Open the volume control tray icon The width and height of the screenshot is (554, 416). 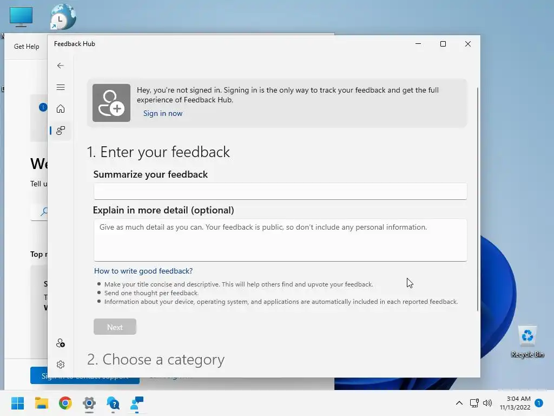tap(487, 403)
